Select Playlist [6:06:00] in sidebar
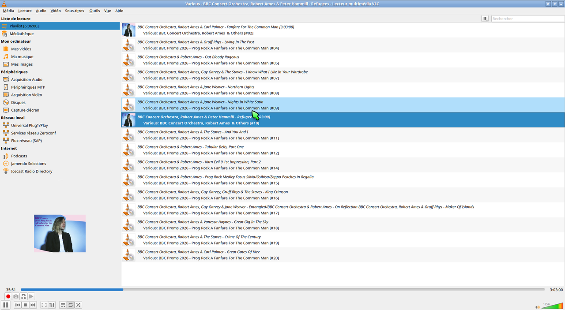This screenshot has height=310, width=565. click(60, 26)
